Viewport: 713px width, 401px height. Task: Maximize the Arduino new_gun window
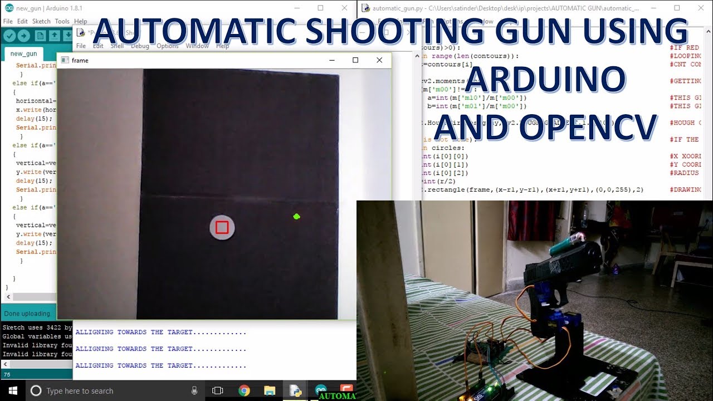tap(320, 8)
